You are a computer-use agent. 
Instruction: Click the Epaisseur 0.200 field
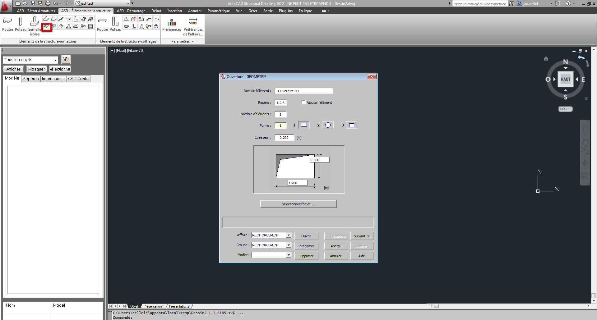pos(284,138)
